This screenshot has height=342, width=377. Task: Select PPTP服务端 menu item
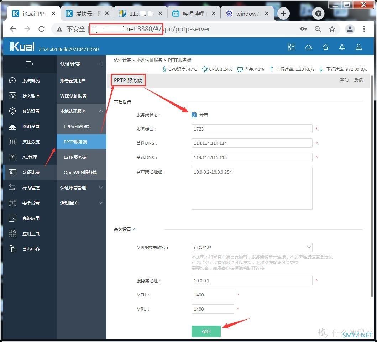[82, 142]
